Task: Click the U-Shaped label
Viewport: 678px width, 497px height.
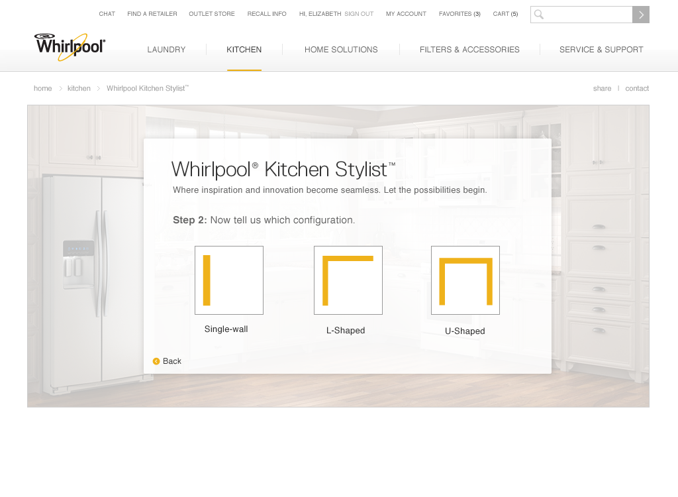Action: point(465,331)
